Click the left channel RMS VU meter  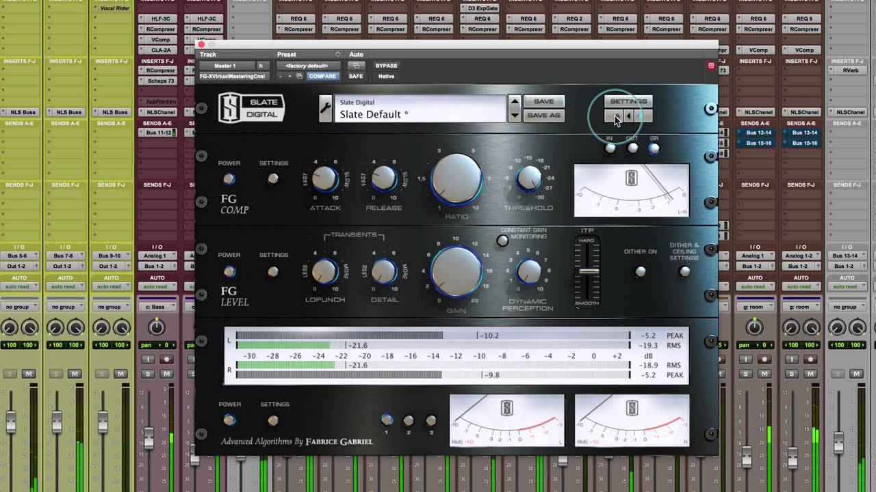point(507,420)
